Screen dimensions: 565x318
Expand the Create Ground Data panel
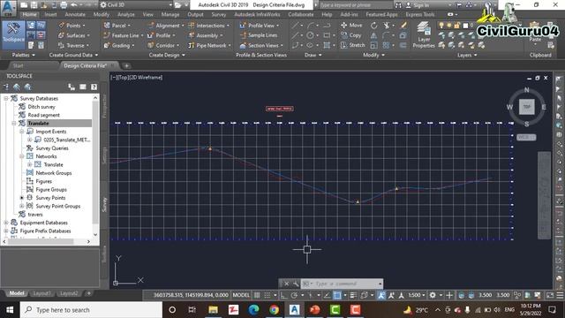click(73, 55)
